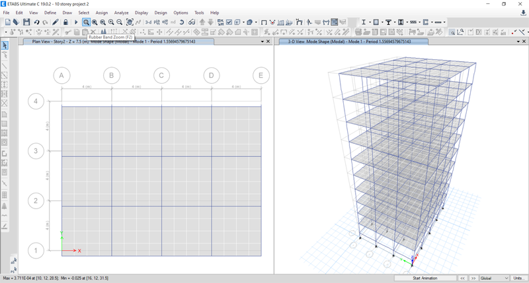Click the Set Plan View icon
This screenshot has width=529, height=283.
[x=157, y=22]
